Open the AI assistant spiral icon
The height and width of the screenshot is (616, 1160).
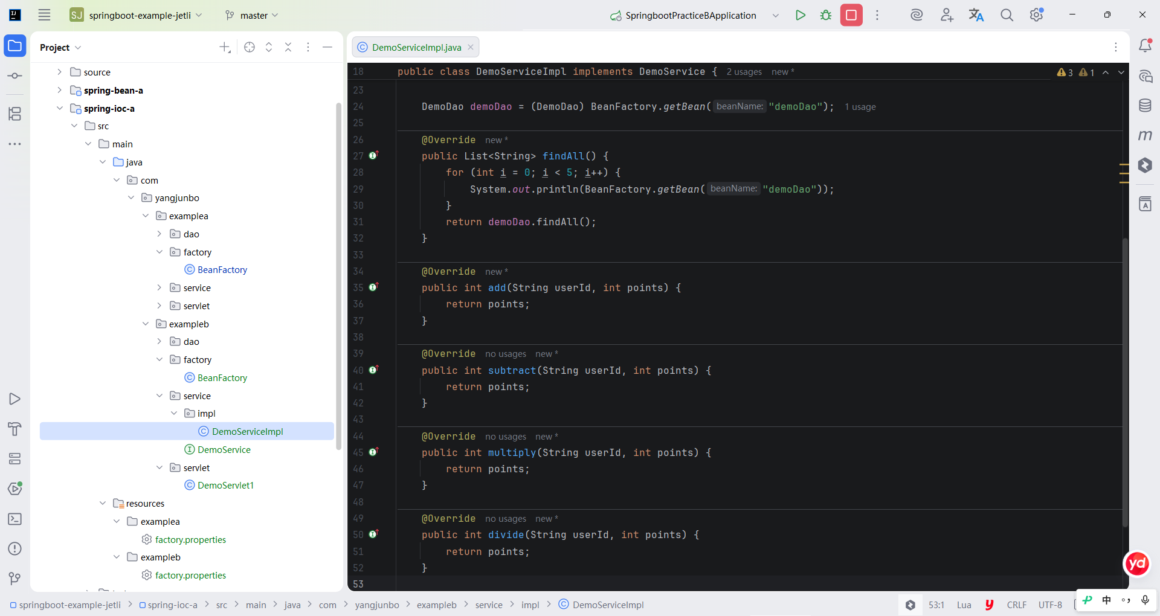click(917, 15)
